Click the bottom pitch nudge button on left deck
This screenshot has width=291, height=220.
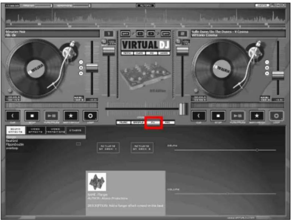(81, 74)
